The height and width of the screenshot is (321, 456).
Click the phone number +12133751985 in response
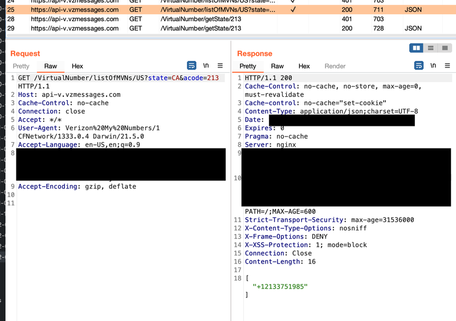(x=280, y=287)
